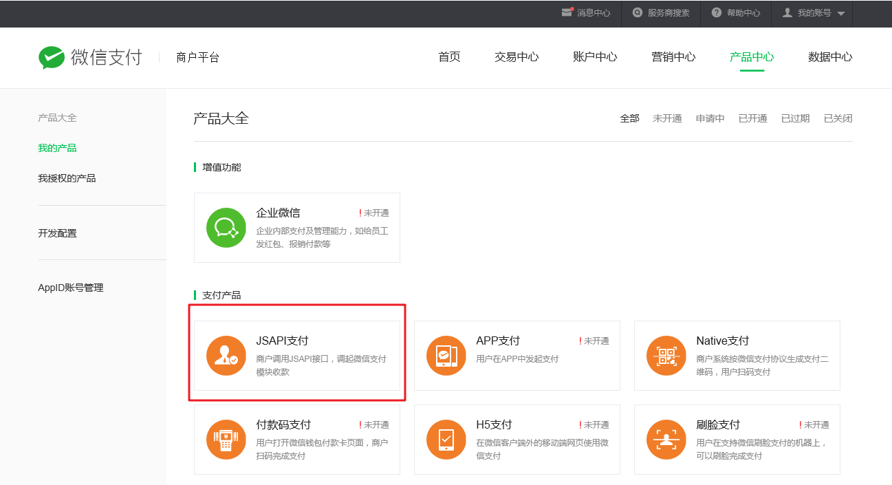Open 账户中心 navigation item
Viewport: 892px width, 485px height.
pos(595,57)
